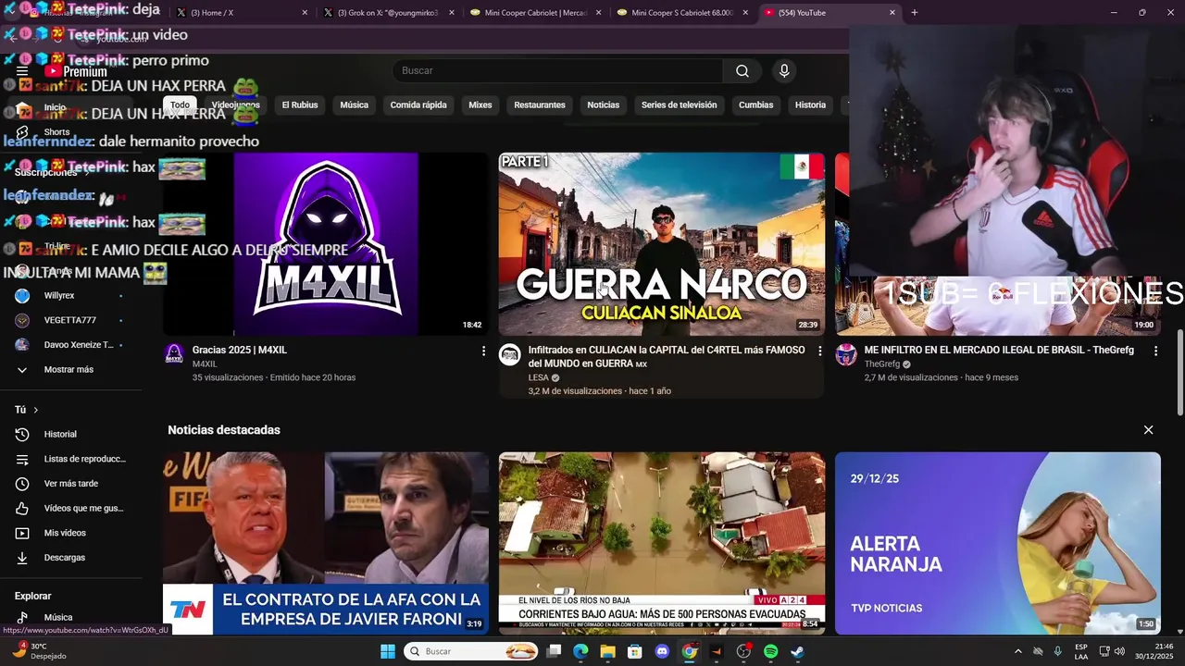The image size is (1185, 666).
Task: Open the LESA channel name link
Action: pyautogui.click(x=539, y=377)
